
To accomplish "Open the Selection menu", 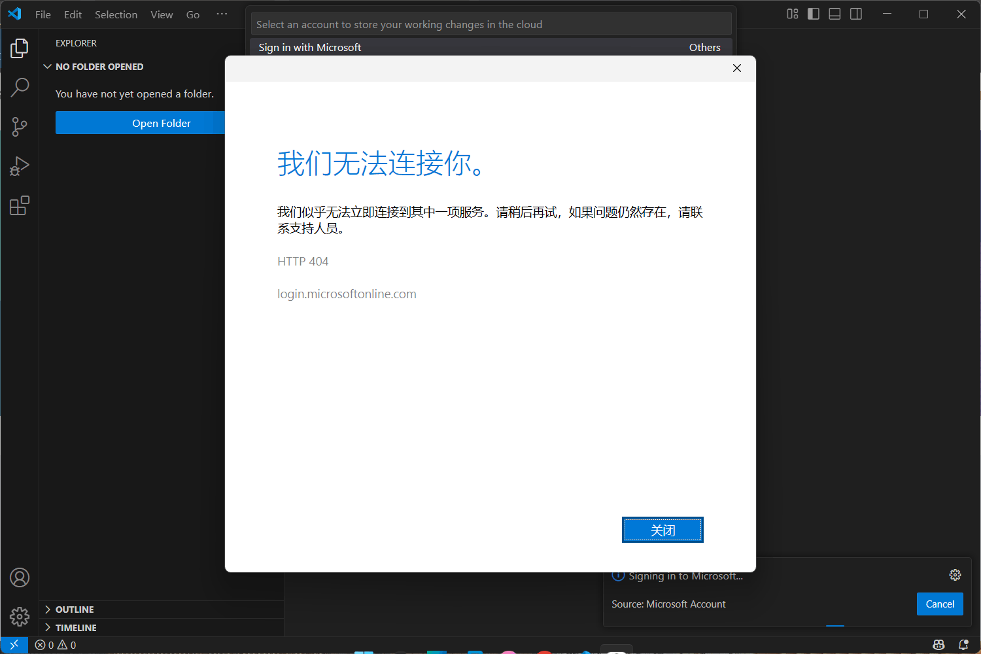I will point(116,14).
